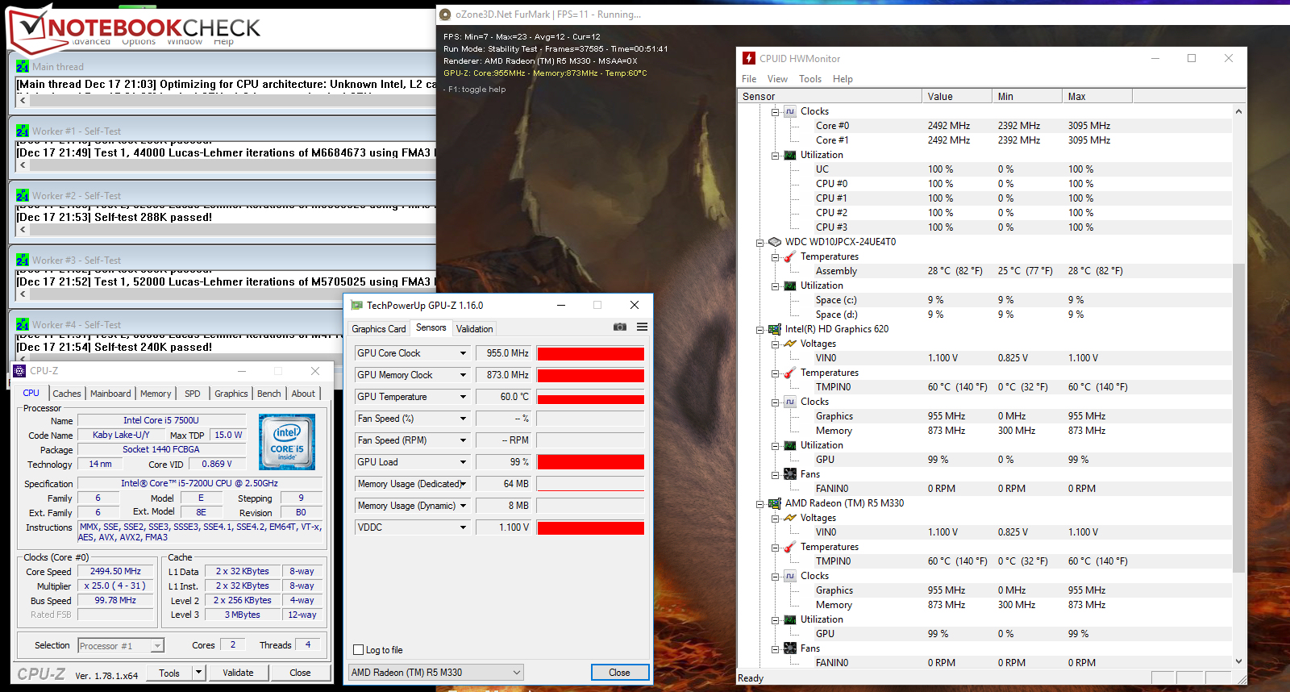The width and height of the screenshot is (1290, 692).
Task: Open the SPD tab in CPU-Z
Action: pos(193,394)
